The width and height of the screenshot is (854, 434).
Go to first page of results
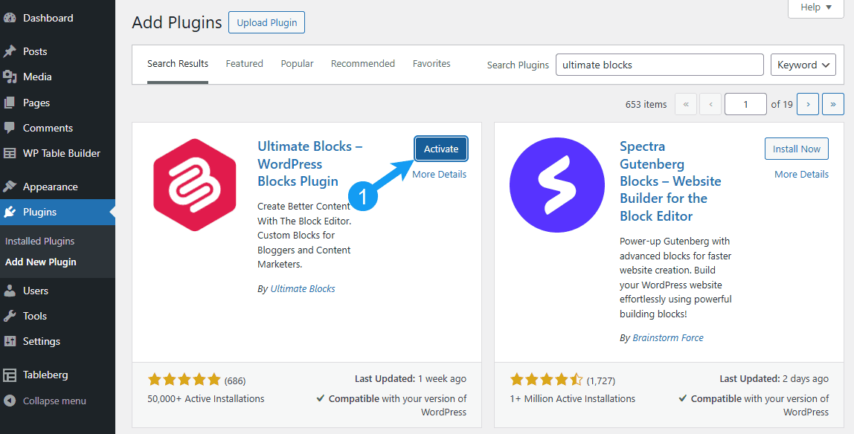click(x=686, y=104)
